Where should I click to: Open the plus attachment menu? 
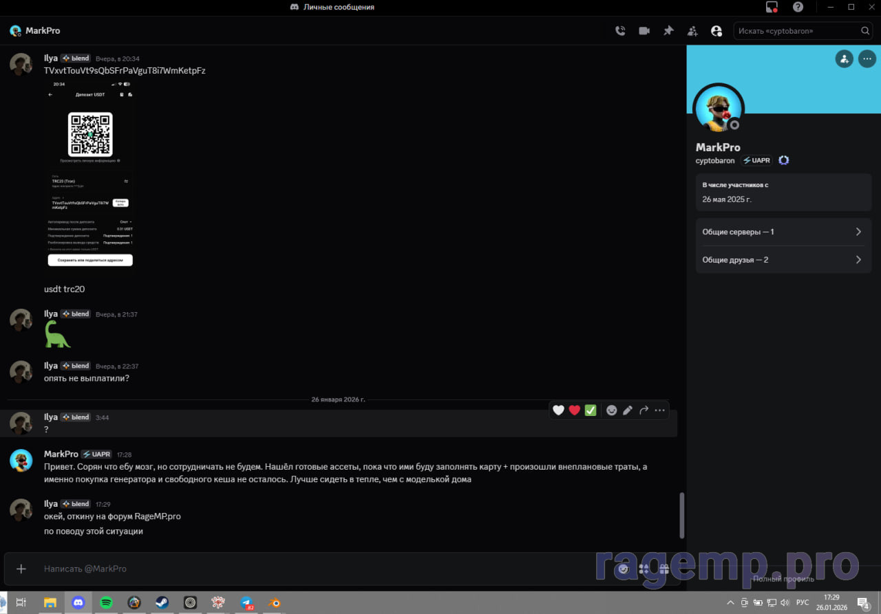click(x=21, y=569)
